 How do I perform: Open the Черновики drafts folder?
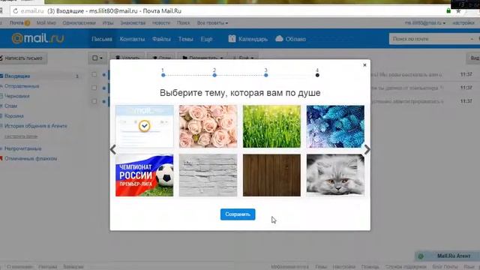[16, 96]
